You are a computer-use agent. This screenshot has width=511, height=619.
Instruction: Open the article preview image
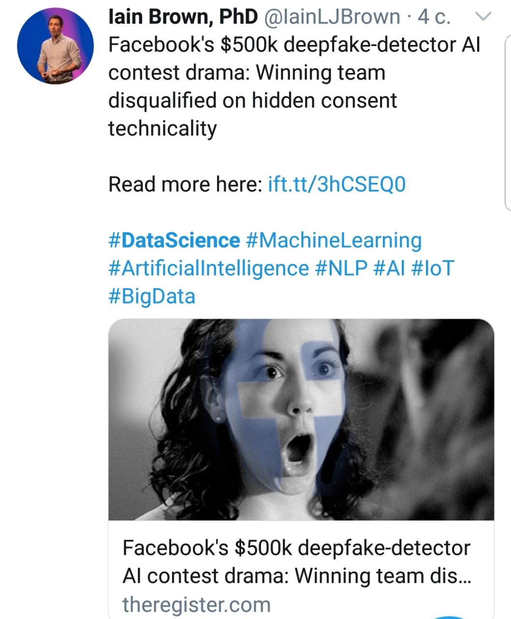click(301, 419)
